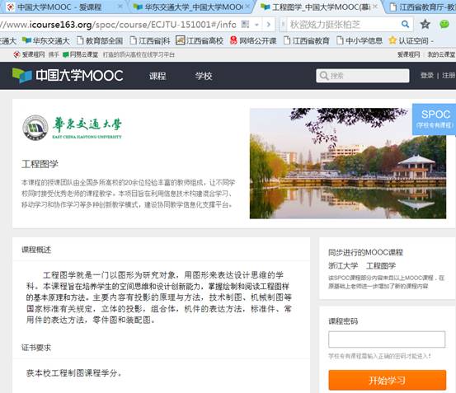Close the 中国大学MOOC - 爱课程 tab
456x393 pixels.
tap(120, 7)
